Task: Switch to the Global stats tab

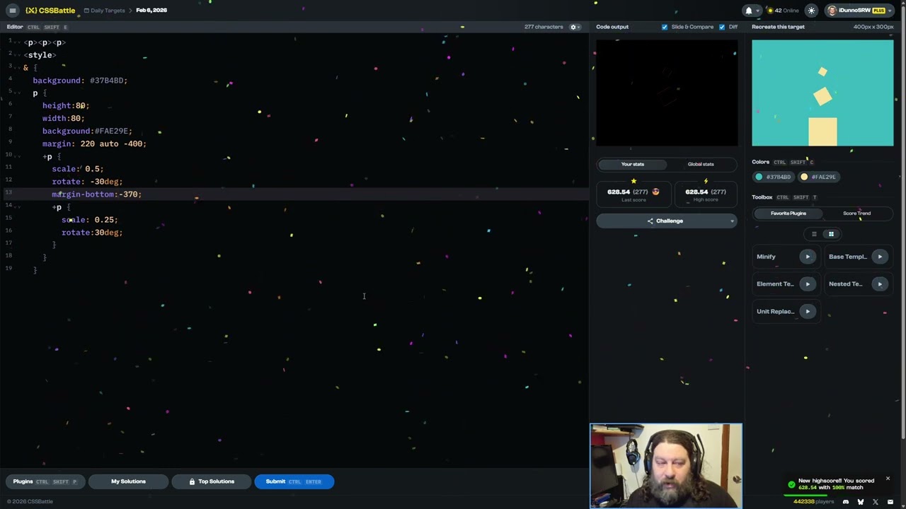Action: tap(701, 164)
